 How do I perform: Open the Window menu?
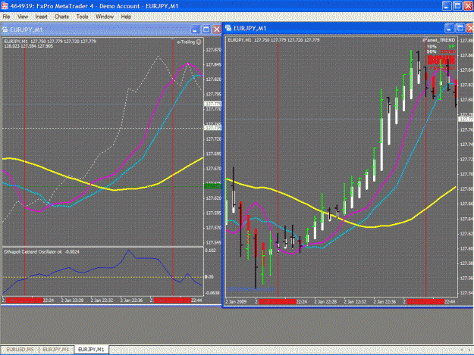pyautogui.click(x=105, y=17)
